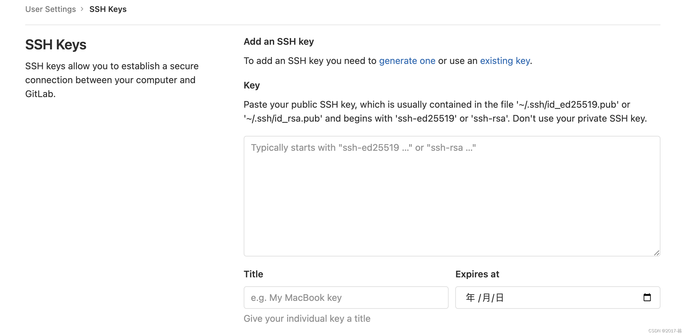Image resolution: width=687 pixels, height=336 pixels.
Task: Click the Add an SSH key heading
Action: click(279, 41)
